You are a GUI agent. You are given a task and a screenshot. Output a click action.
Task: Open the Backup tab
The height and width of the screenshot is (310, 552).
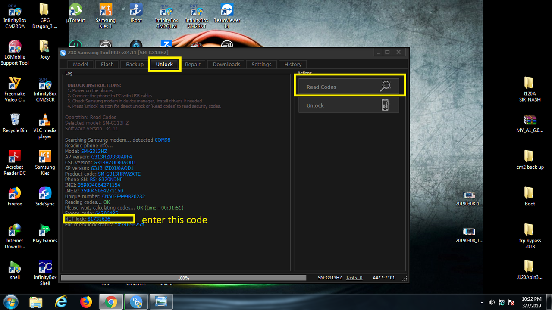pos(135,64)
